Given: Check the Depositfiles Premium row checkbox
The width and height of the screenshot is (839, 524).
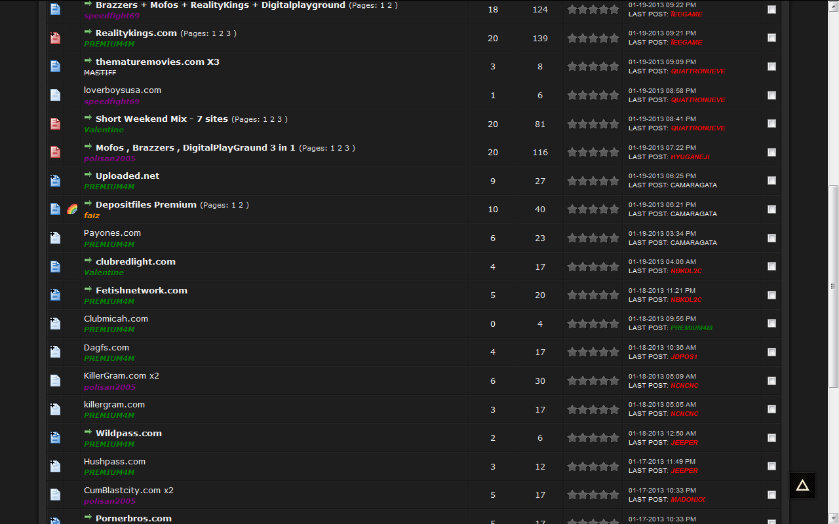Looking at the screenshot, I should click(771, 210).
